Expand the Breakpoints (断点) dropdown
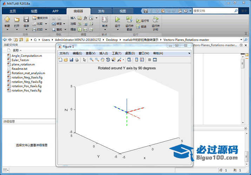 105,29
